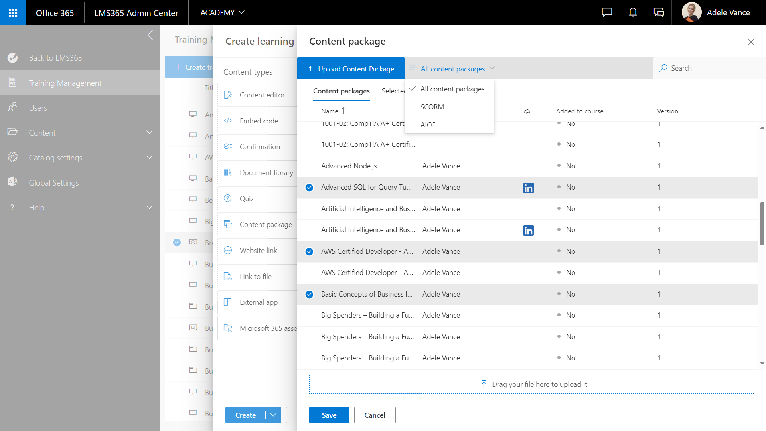Click the cloud sync column header icon
Screen dimensions: 766x431
[x=527, y=111]
